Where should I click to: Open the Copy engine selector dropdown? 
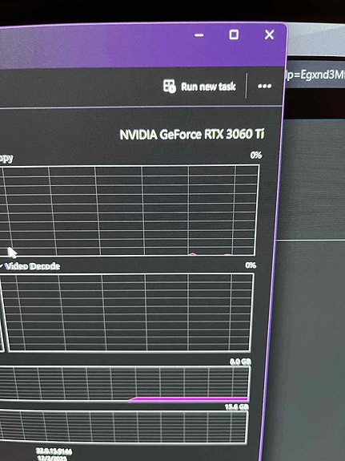pos(6,158)
